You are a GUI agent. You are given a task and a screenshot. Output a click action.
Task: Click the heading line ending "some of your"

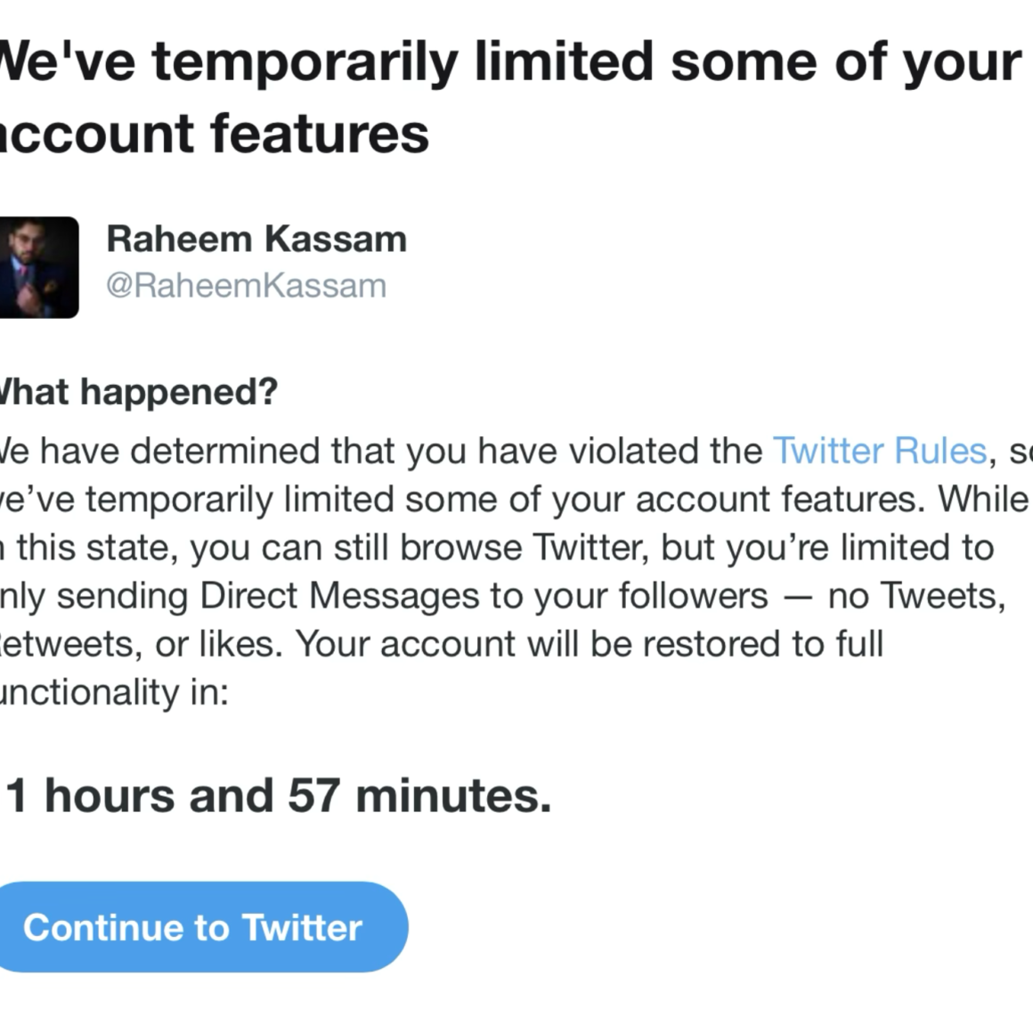coord(508,62)
